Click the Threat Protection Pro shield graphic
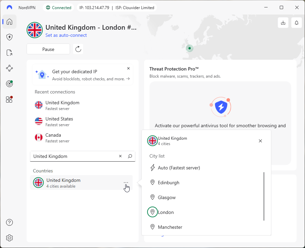Image resolution: width=305 pixels, height=248 pixels. (221, 107)
